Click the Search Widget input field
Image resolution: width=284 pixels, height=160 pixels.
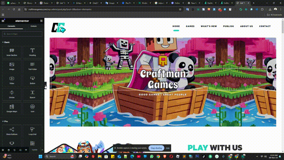point(22,34)
